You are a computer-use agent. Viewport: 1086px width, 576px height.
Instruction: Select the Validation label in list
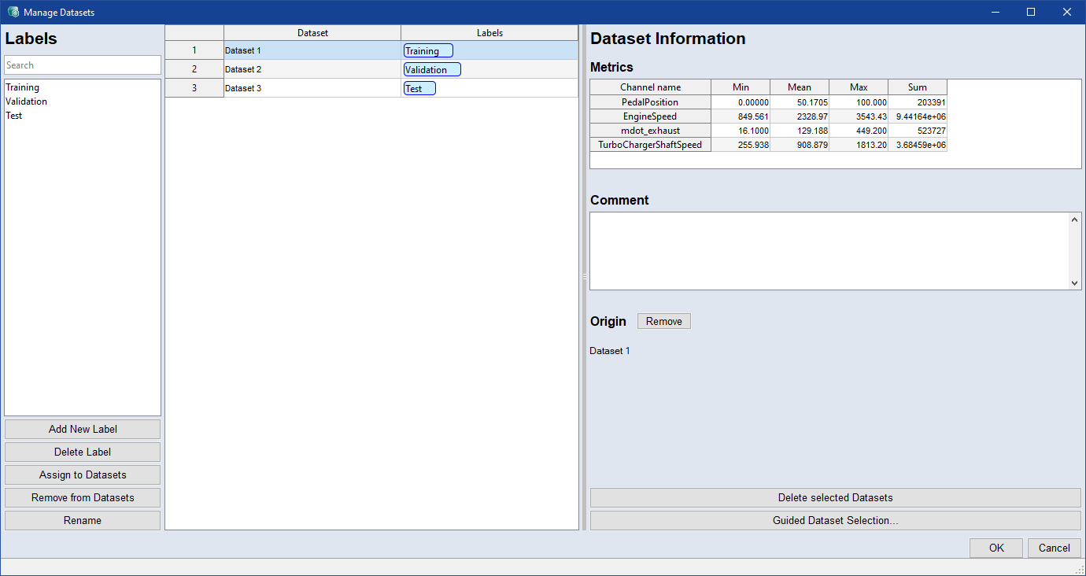click(26, 102)
